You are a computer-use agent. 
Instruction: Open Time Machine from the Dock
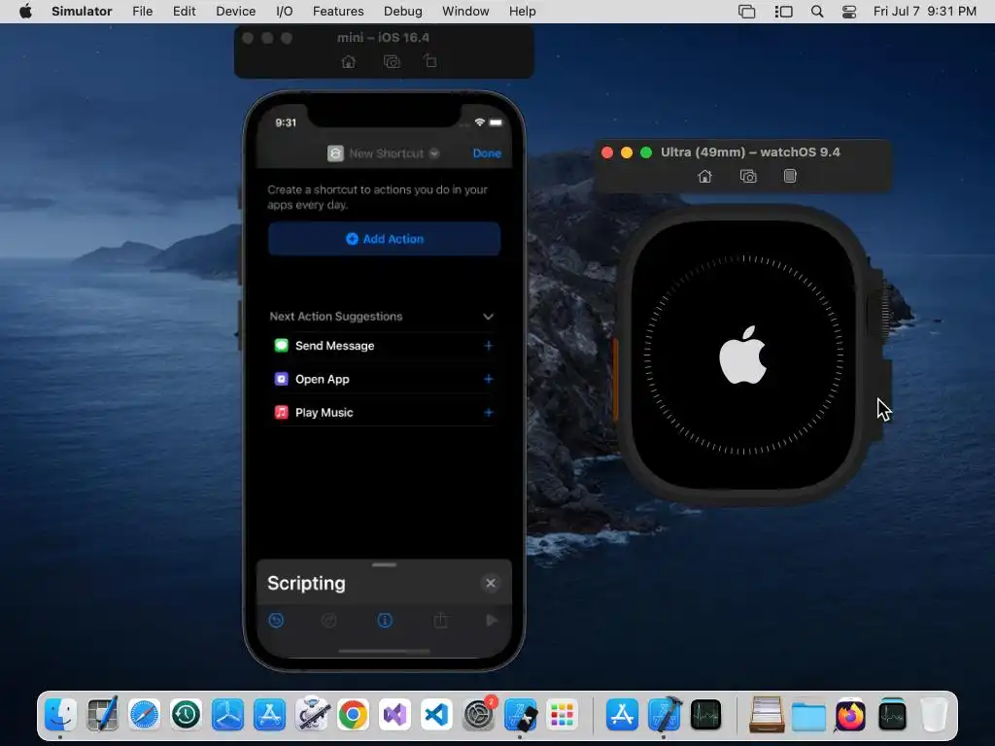(186, 715)
